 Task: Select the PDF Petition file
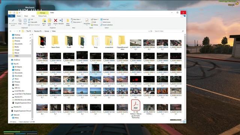[136, 109]
